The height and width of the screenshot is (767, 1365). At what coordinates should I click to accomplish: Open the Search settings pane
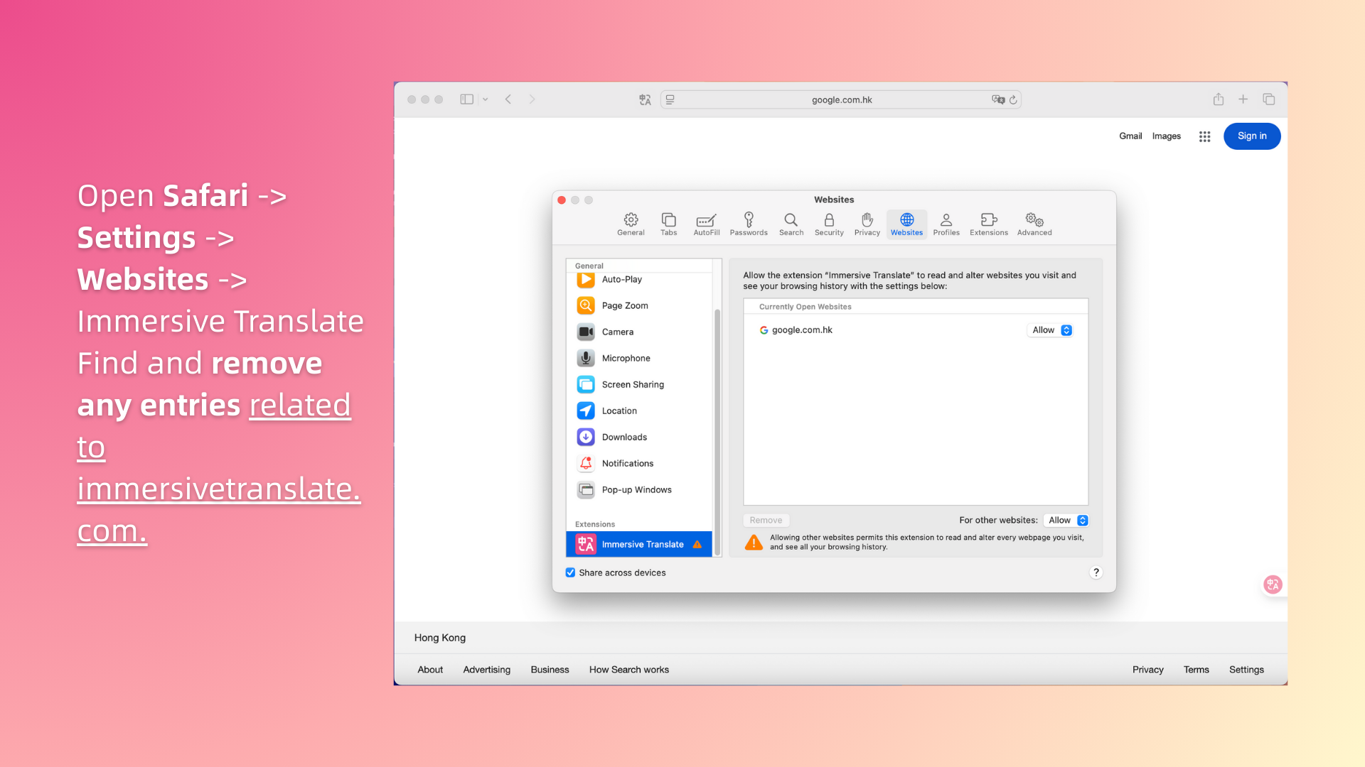(791, 224)
